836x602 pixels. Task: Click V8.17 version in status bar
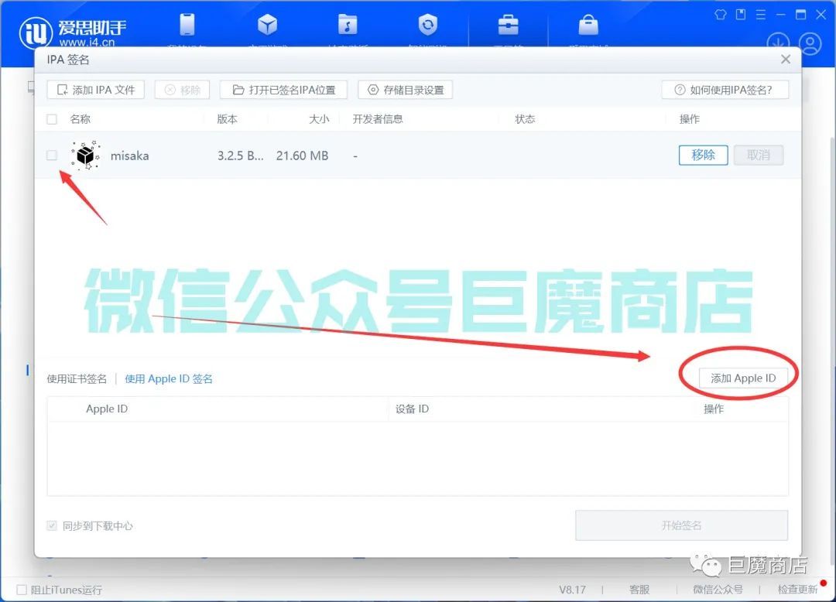[573, 590]
